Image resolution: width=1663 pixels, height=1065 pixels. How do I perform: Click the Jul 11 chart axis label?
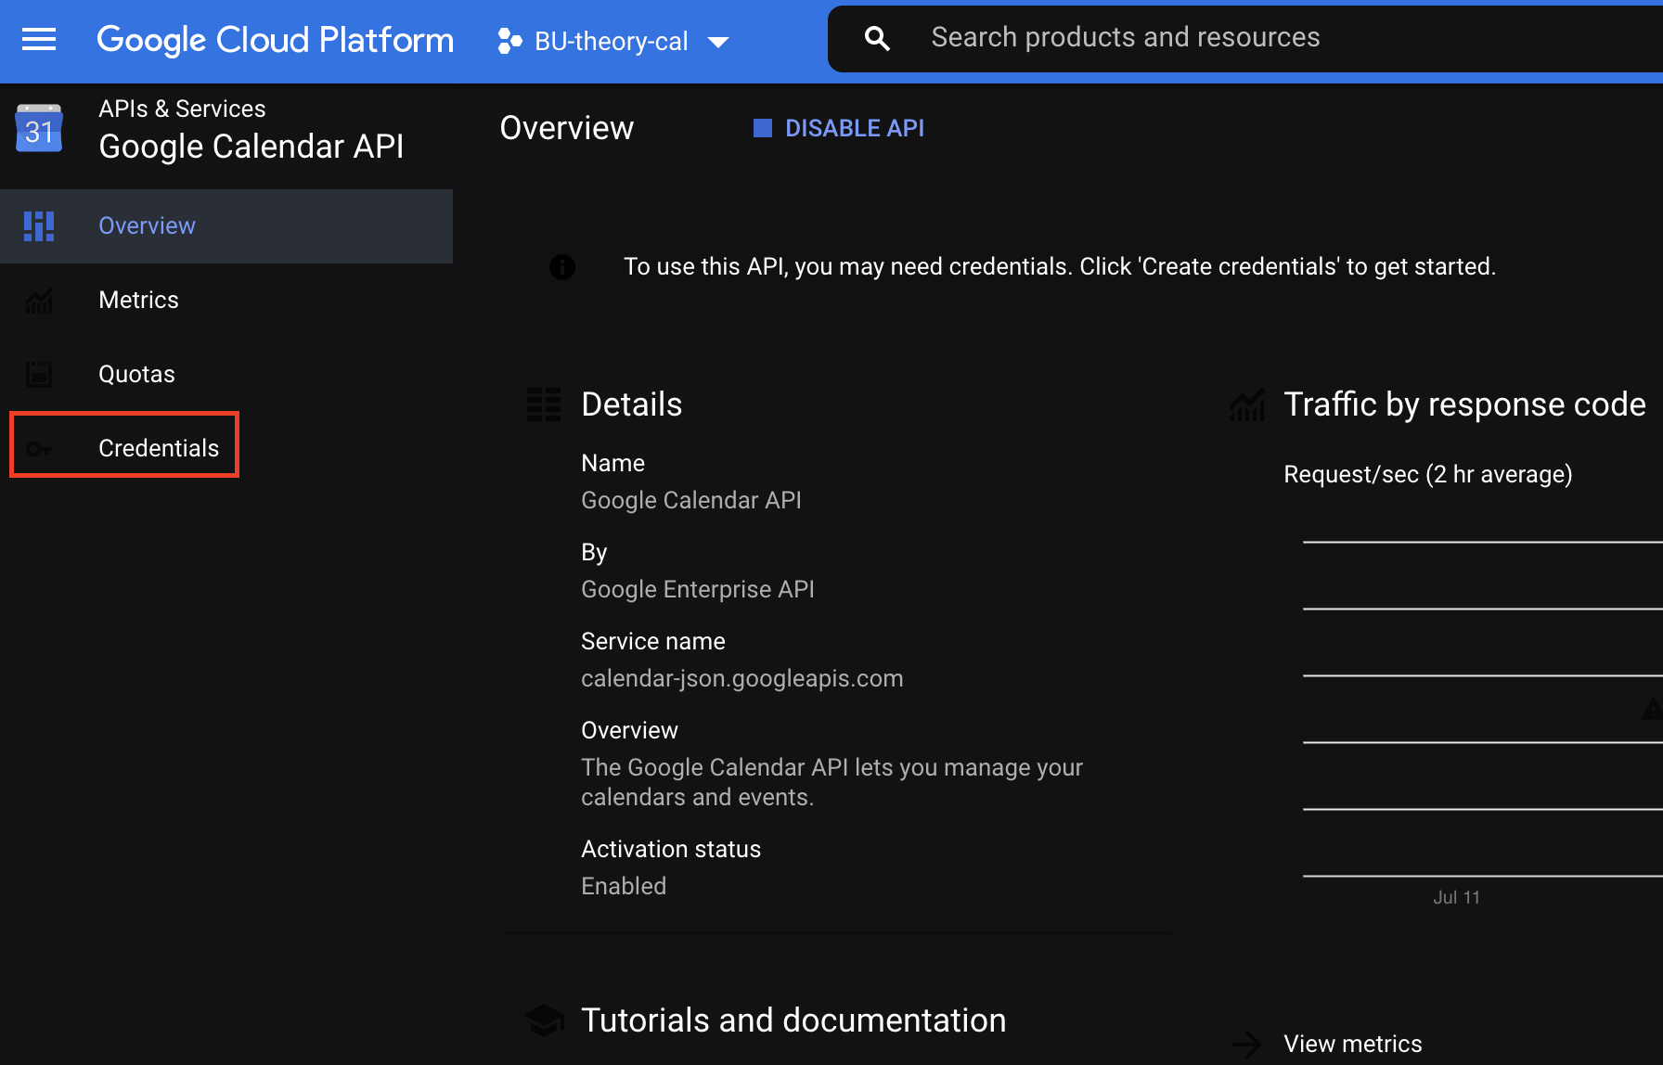click(1456, 897)
